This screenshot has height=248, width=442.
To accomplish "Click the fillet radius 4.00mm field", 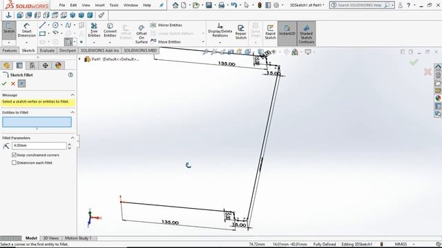I will pos(39,145).
